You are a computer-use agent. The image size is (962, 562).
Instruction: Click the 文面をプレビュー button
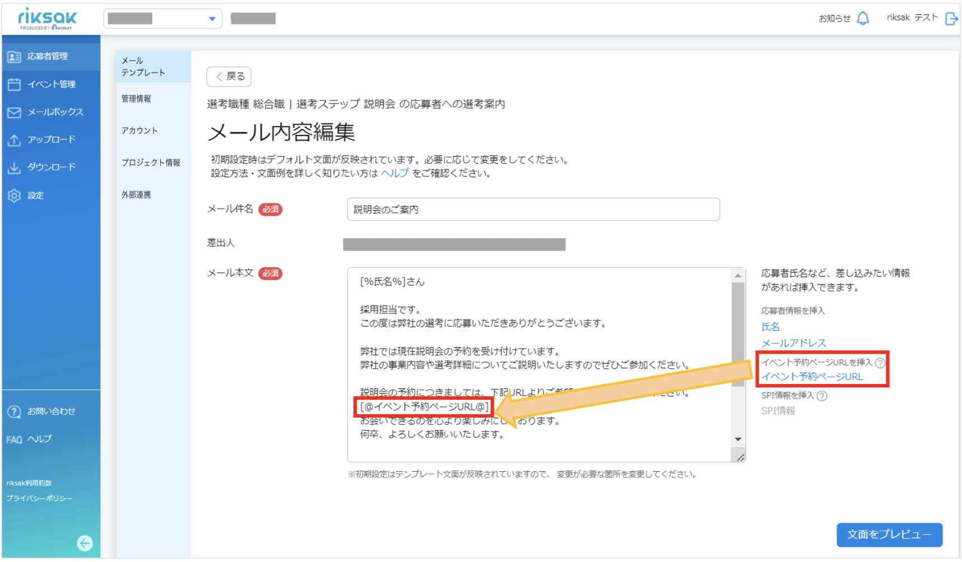point(889,535)
